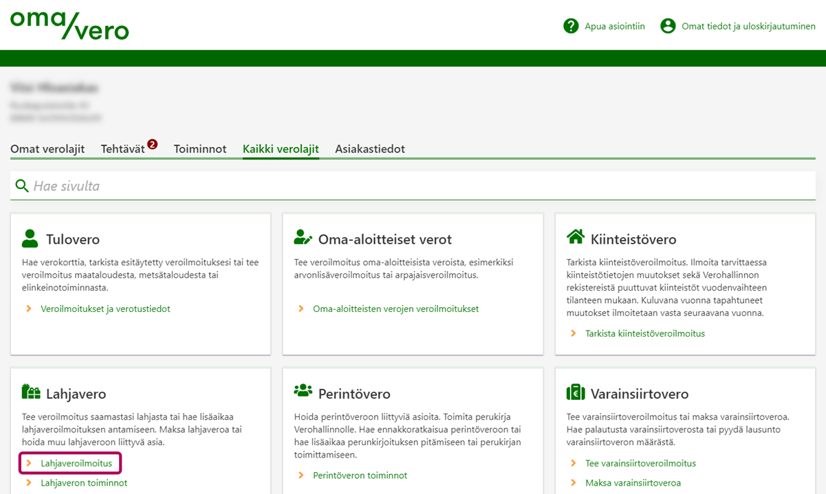This screenshot has height=494, width=826.
Task: Click into the Hae sivulta search field
Action: pos(413,186)
